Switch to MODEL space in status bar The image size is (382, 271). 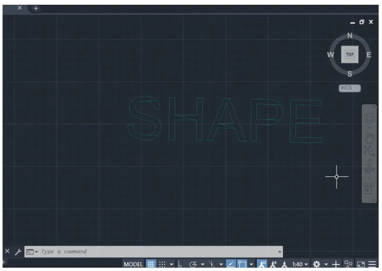133,264
